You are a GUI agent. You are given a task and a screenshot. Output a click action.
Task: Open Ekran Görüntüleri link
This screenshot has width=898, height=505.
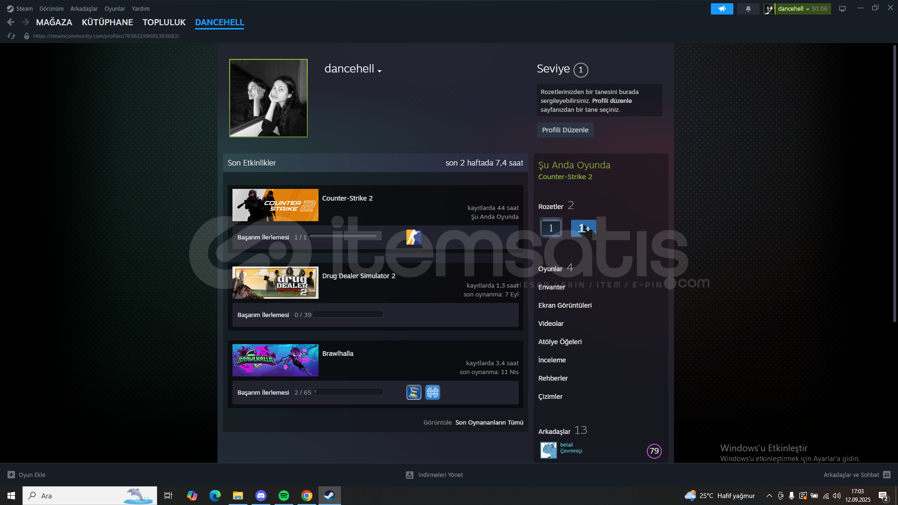565,305
